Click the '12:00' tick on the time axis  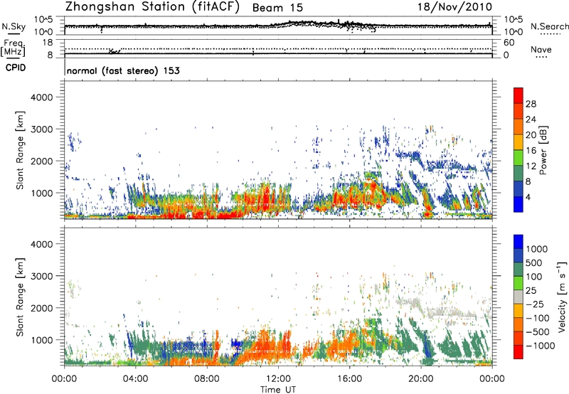click(x=278, y=379)
